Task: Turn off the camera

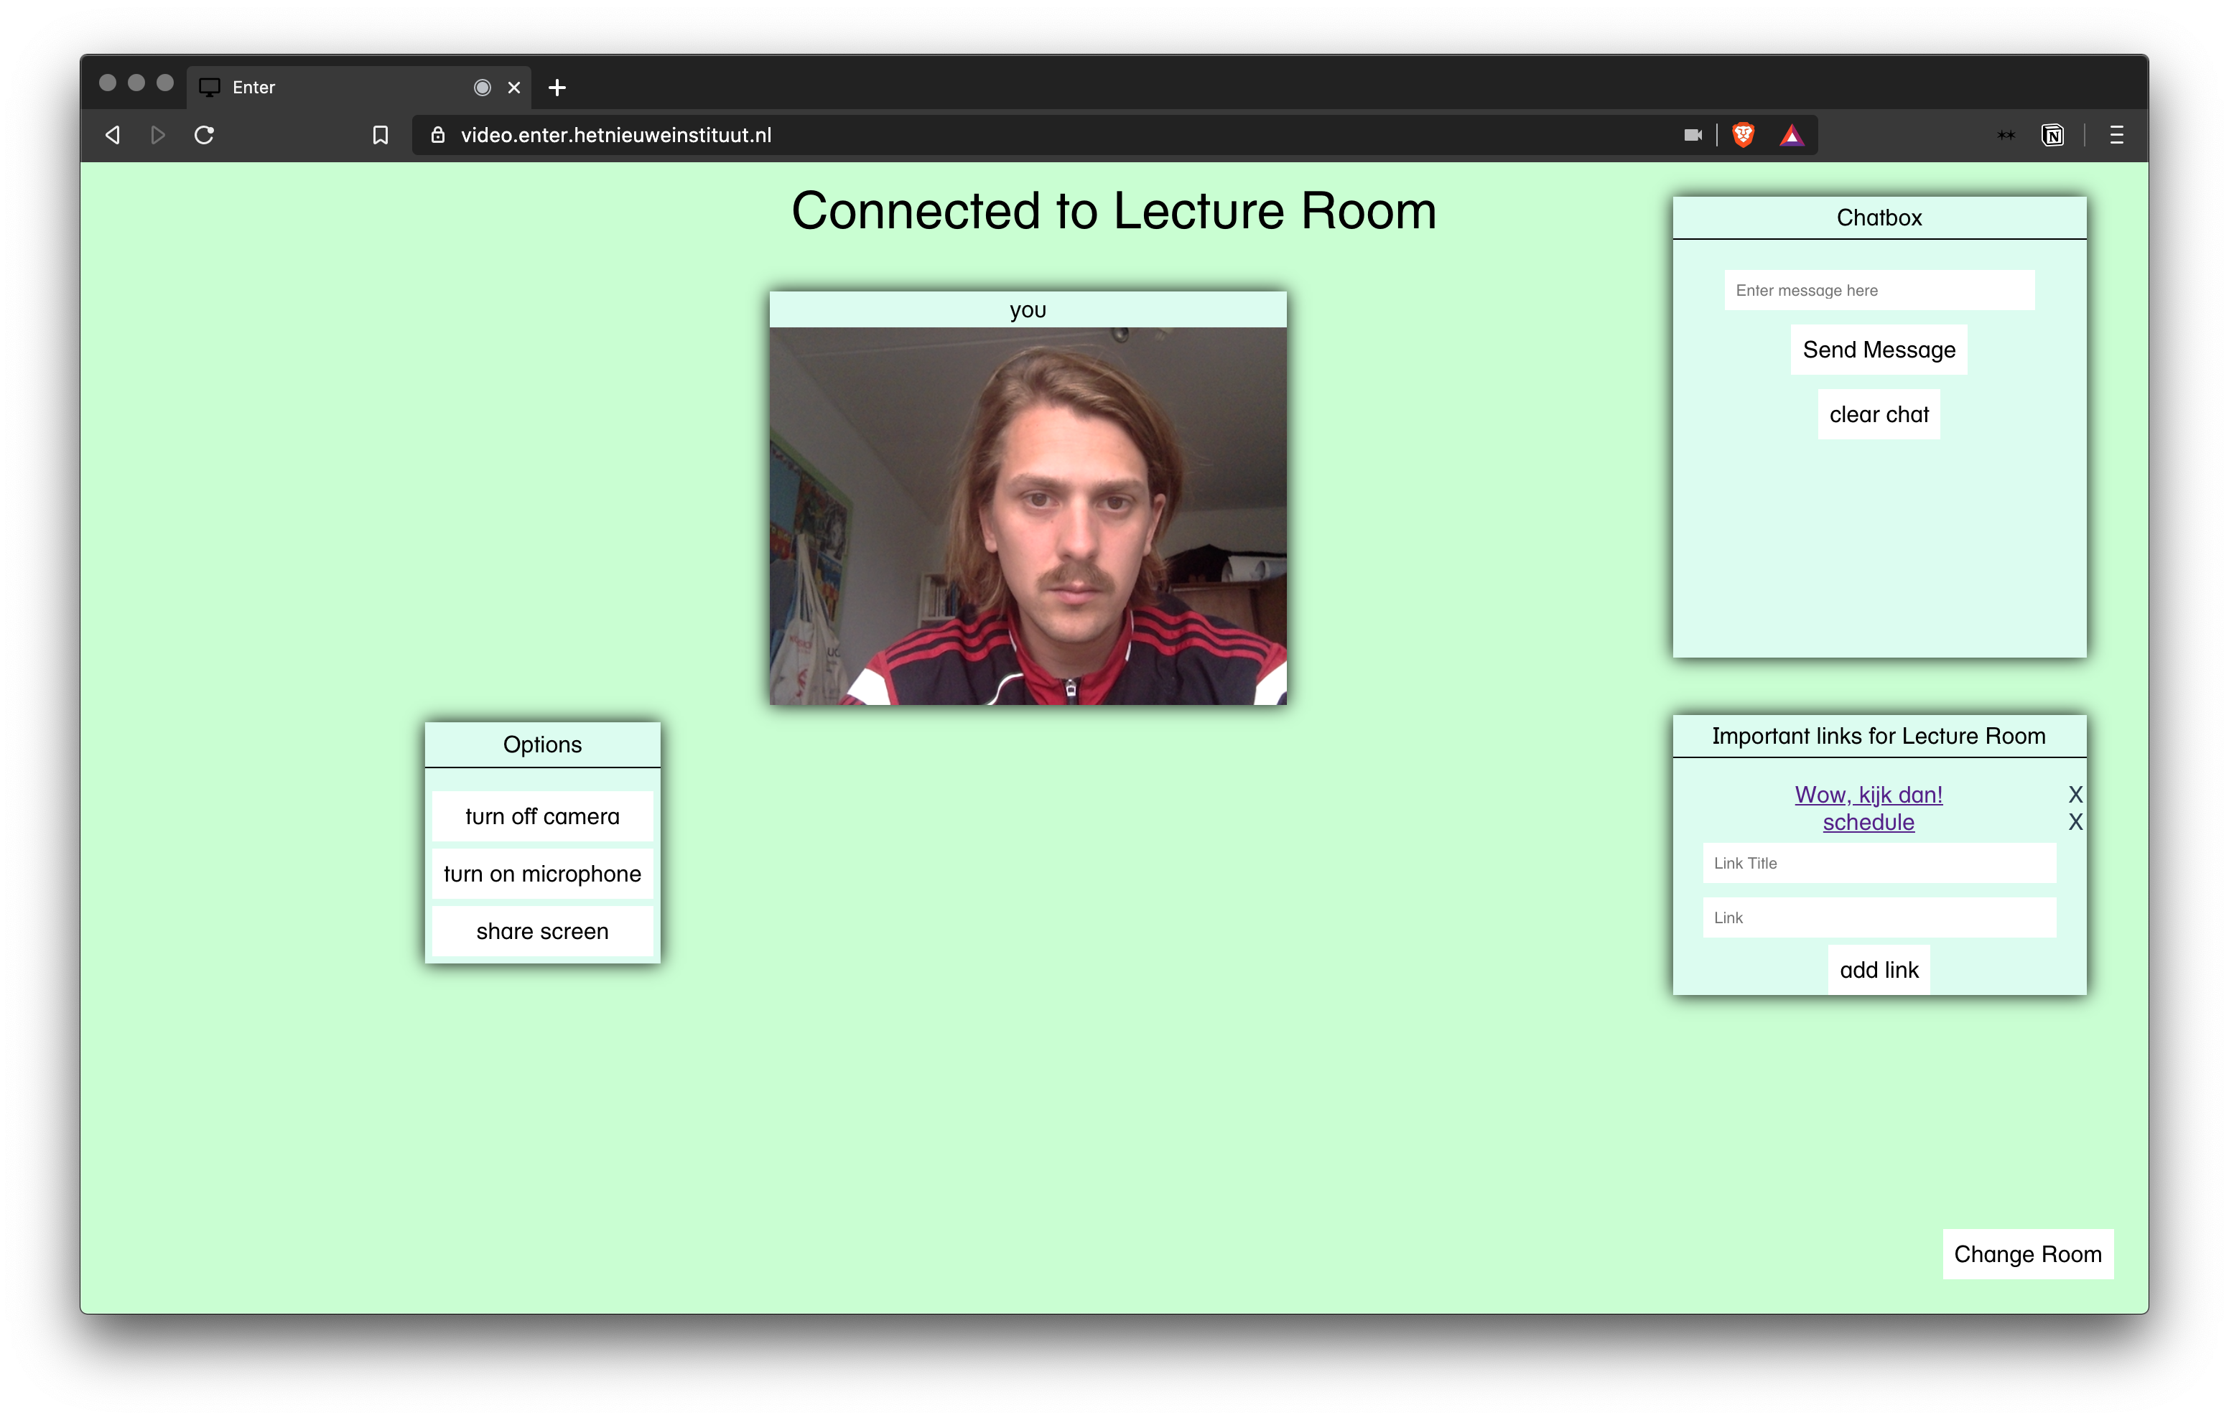Action: (542, 816)
